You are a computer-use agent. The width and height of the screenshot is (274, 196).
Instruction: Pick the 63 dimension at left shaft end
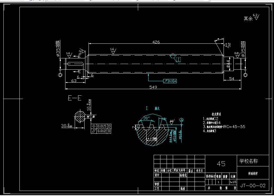pos(74,81)
